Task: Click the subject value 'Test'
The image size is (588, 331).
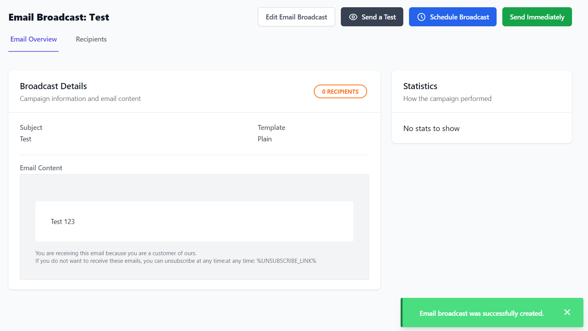Action: tap(26, 139)
